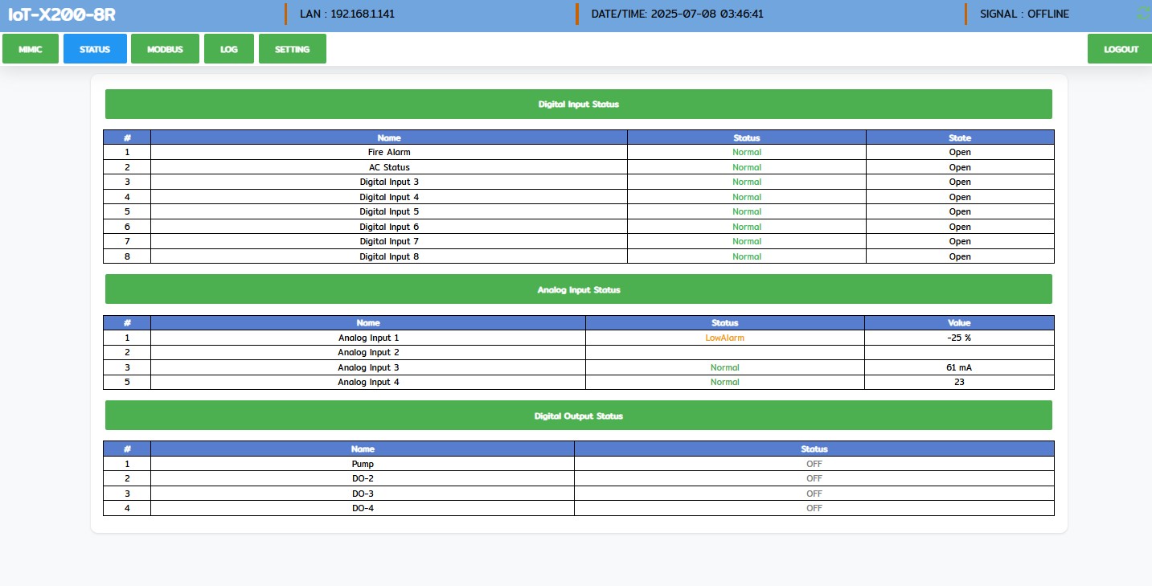This screenshot has width=1152, height=586.
Task: Click the IoT-X200-8R device title
Action: point(62,14)
